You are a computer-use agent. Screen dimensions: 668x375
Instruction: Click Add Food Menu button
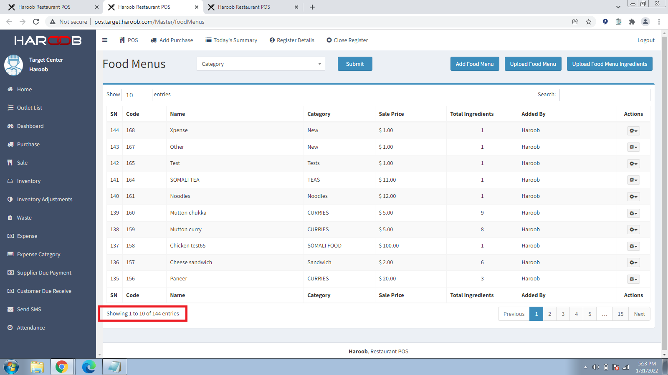tap(475, 64)
